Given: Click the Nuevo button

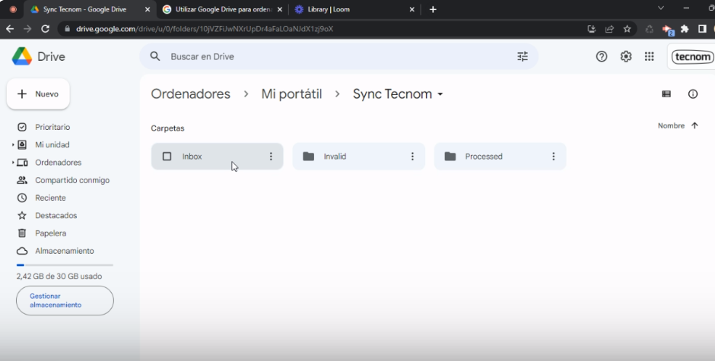Looking at the screenshot, I should click(38, 94).
